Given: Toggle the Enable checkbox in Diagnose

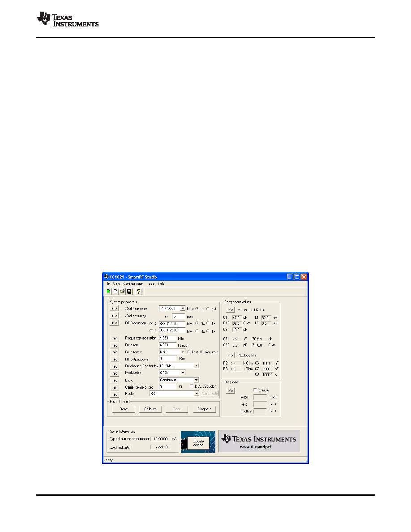Looking at the screenshot, I should [x=255, y=390].
